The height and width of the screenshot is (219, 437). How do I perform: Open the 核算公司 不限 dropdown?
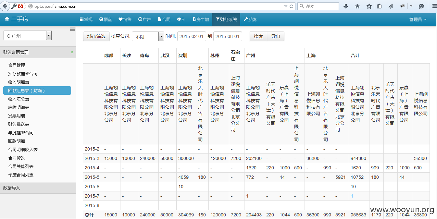click(x=148, y=36)
